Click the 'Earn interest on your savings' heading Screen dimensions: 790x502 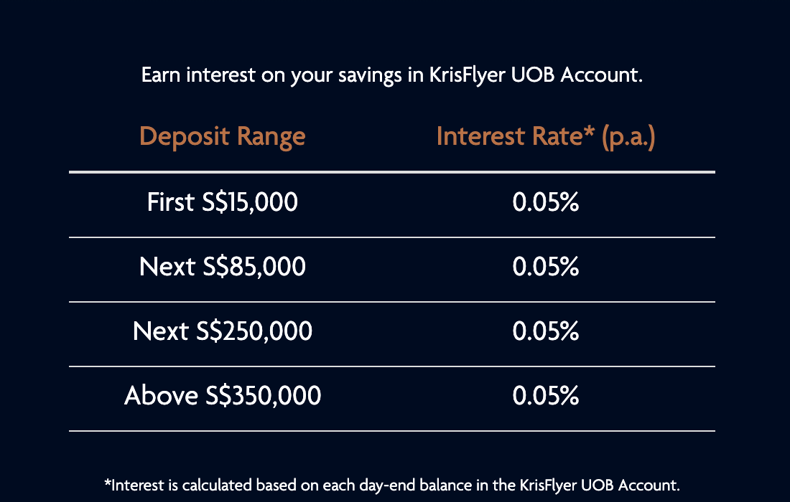pyautogui.click(x=392, y=75)
